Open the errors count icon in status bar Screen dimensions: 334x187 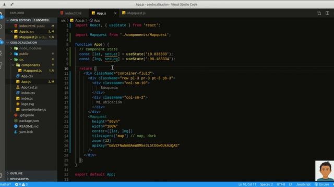tap(17, 184)
